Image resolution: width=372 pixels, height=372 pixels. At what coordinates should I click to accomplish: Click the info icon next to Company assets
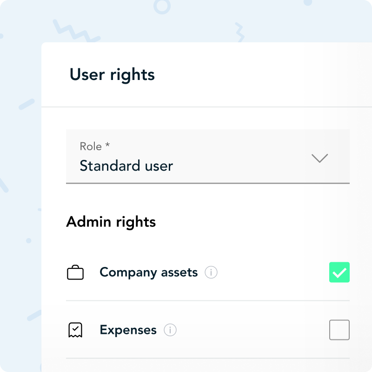(211, 272)
